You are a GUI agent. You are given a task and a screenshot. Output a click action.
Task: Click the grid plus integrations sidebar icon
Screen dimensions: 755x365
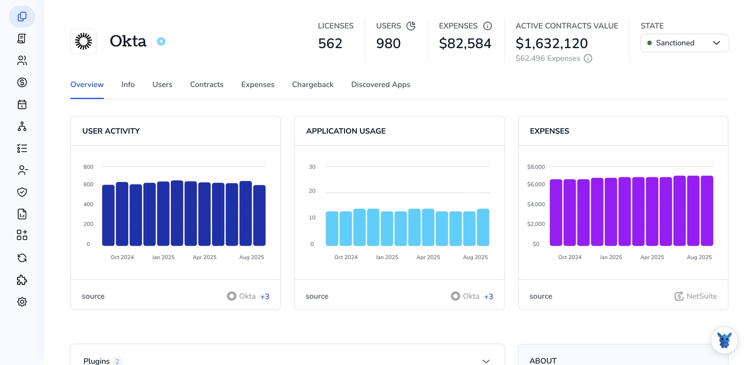(22, 235)
